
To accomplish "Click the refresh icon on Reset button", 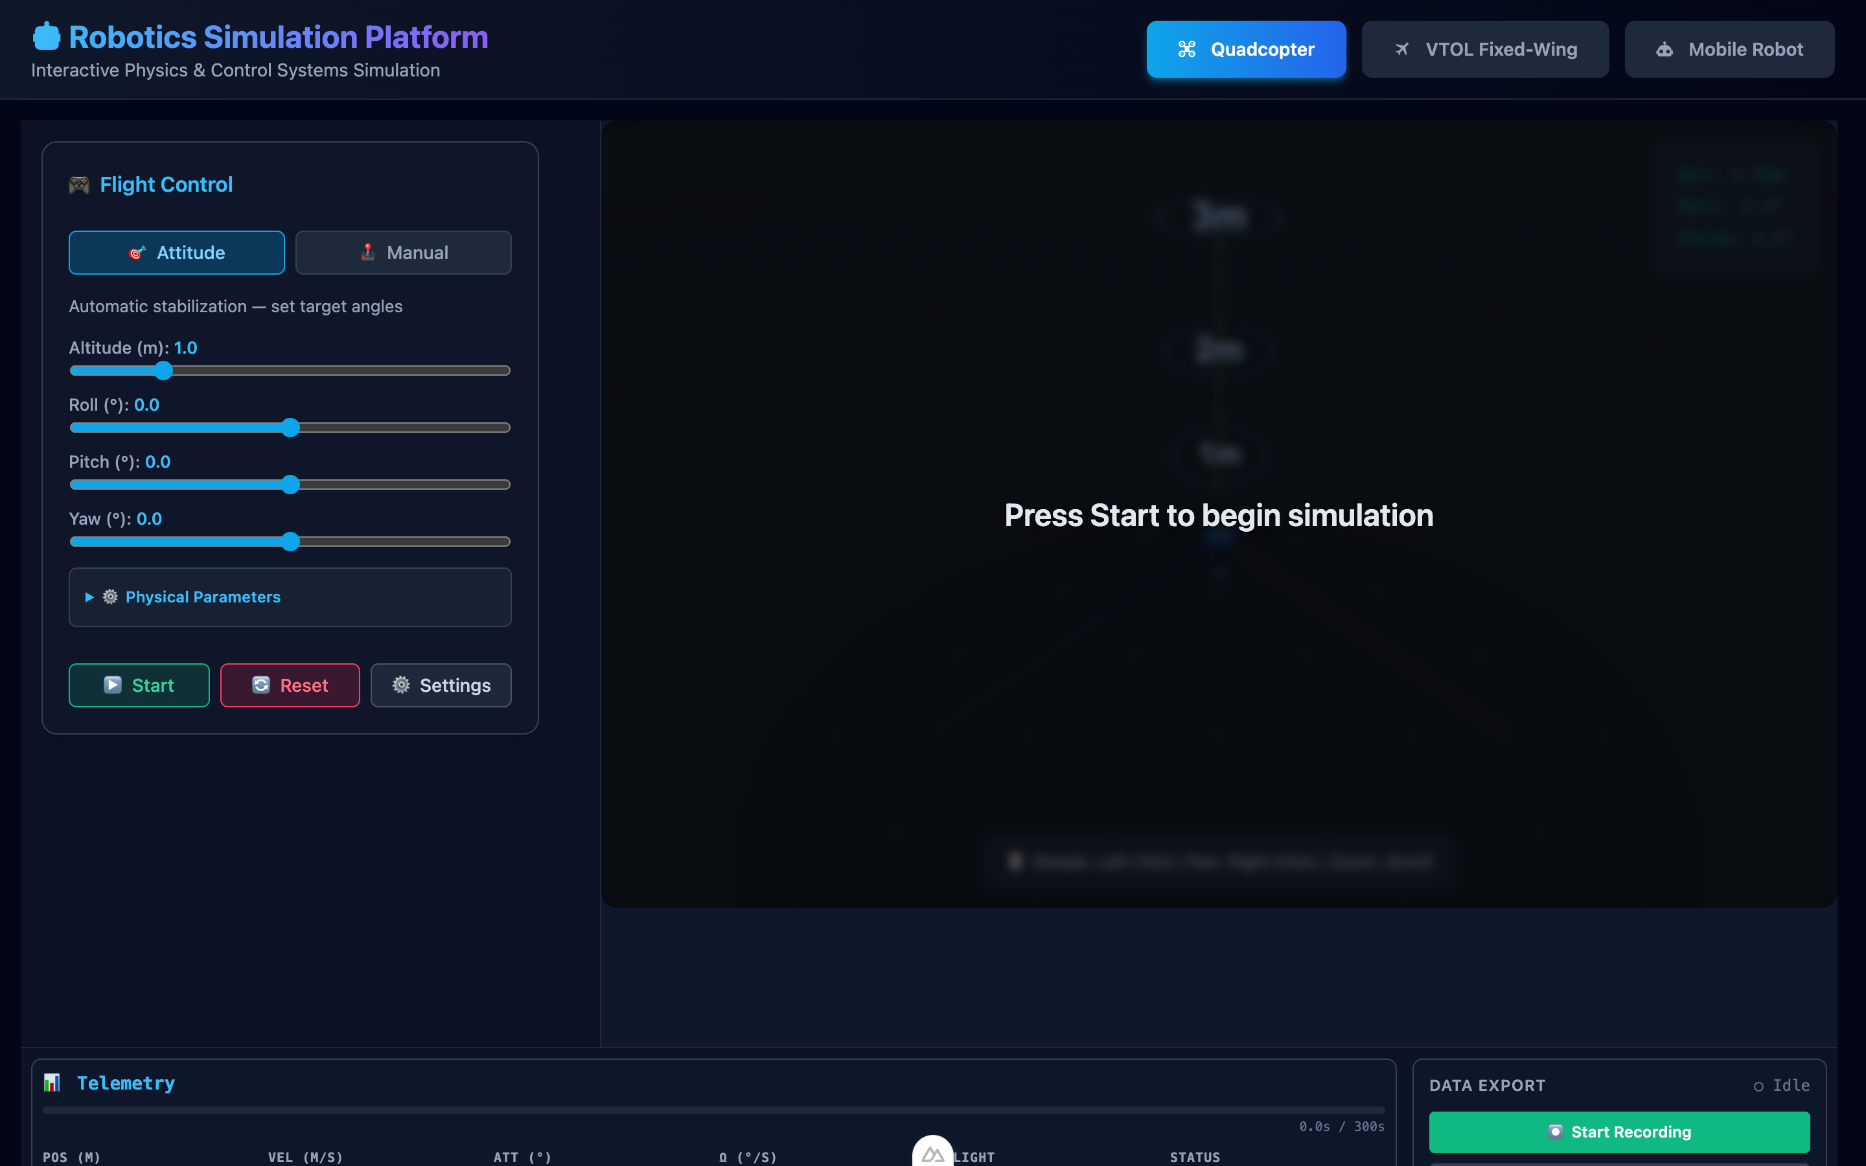I will [261, 685].
